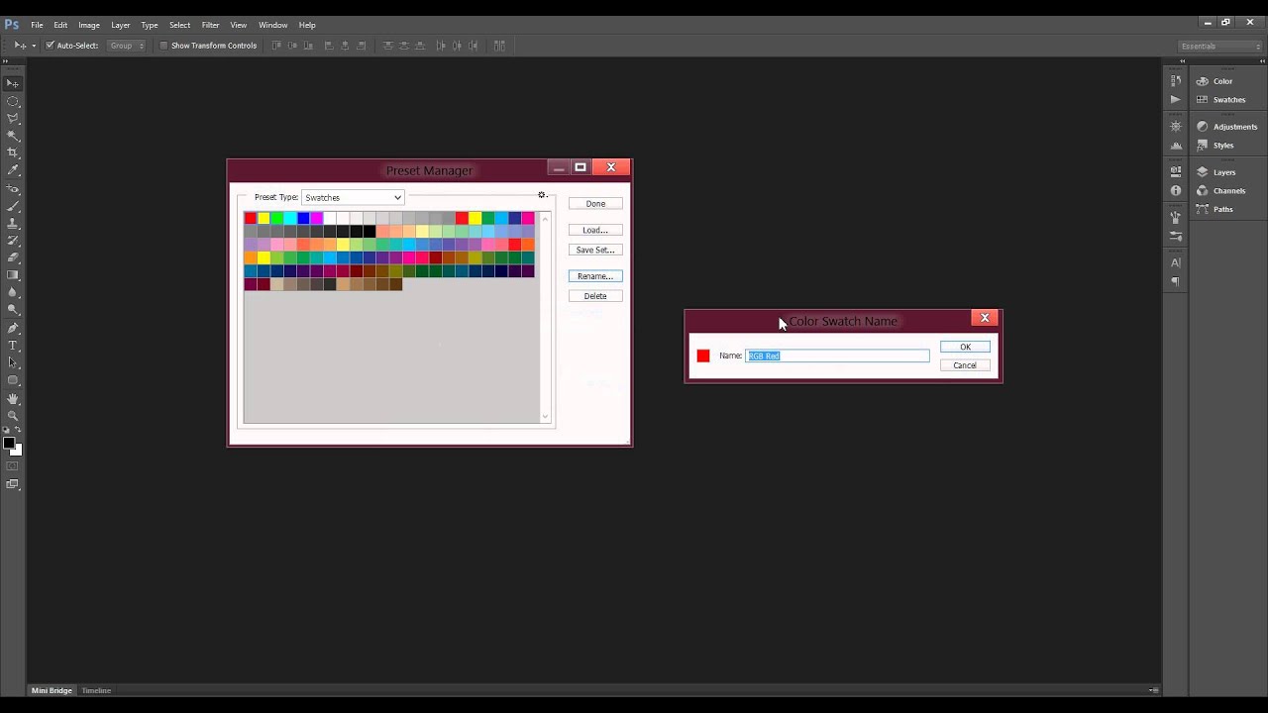
Task: Switch to the Mini Bridge tab
Action: click(52, 690)
